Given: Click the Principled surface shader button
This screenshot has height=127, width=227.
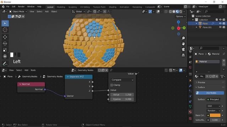Looking at the screenshot, I should 214,99.
